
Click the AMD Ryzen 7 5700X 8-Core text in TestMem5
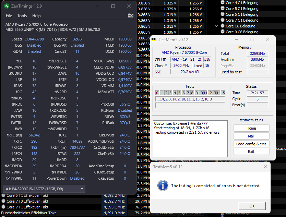click(184, 52)
